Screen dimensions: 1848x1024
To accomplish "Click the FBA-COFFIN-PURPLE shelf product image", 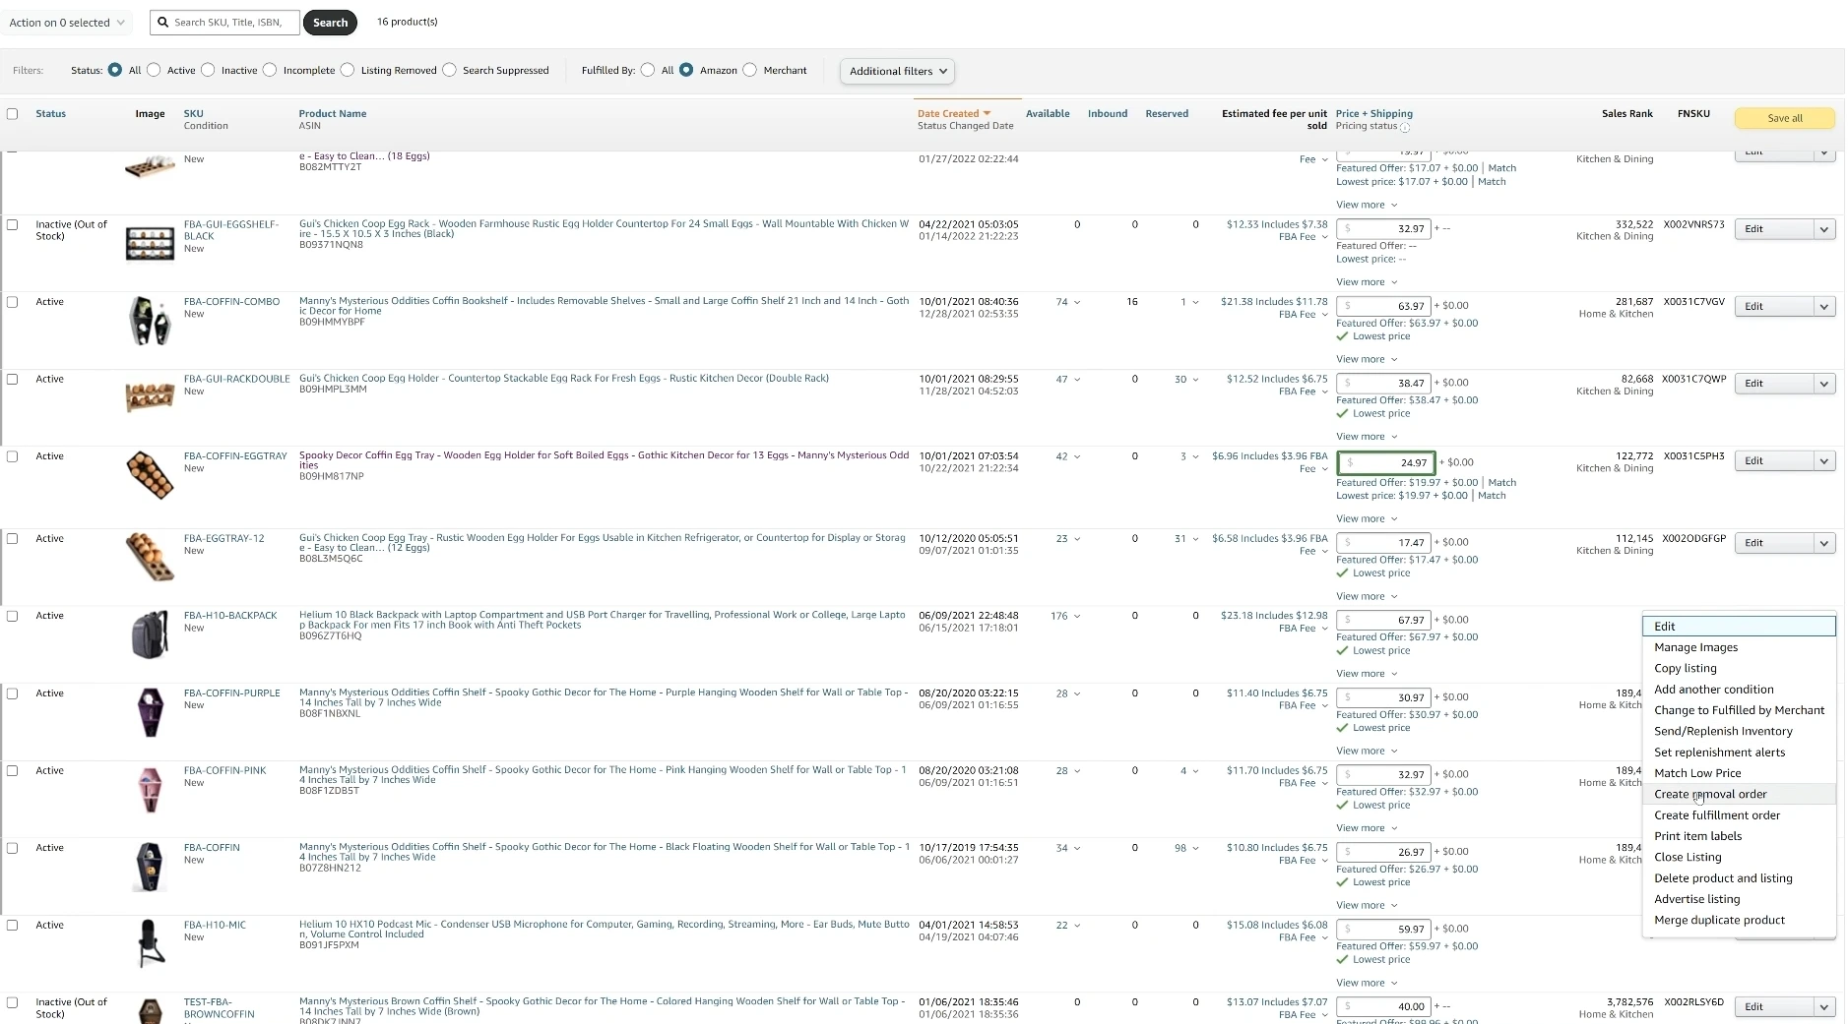I will 150,712.
